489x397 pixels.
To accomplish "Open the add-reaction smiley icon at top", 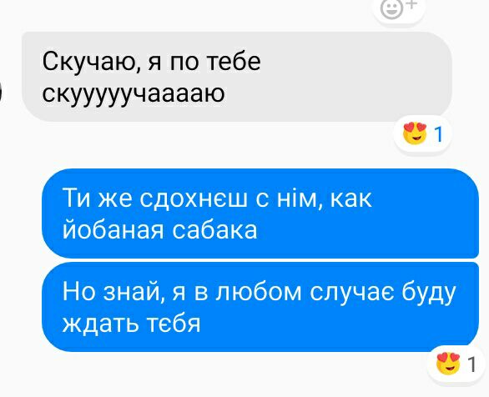I will tap(399, 8).
